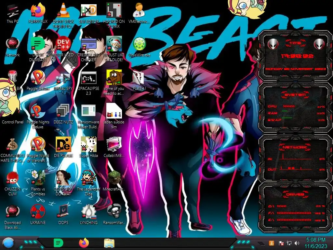Click the CPU usage bar in widget
The image size is (333, 250).
click(288, 106)
